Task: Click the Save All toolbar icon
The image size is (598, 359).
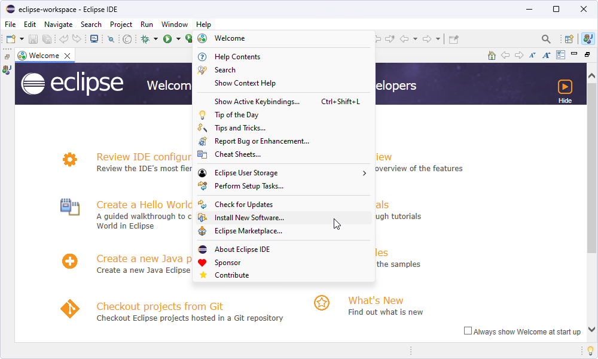Action: (47, 39)
